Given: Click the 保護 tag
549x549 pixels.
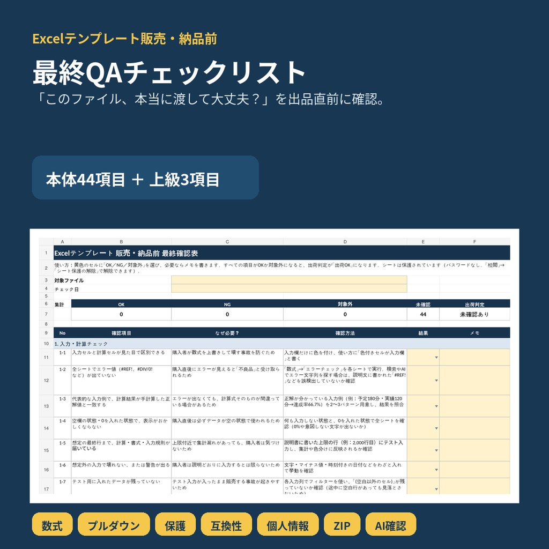Looking at the screenshot, I should coord(175,524).
